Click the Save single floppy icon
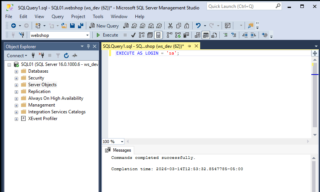 pos(72,26)
